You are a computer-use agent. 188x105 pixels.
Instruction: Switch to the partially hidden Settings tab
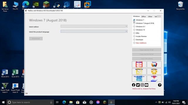(155, 17)
